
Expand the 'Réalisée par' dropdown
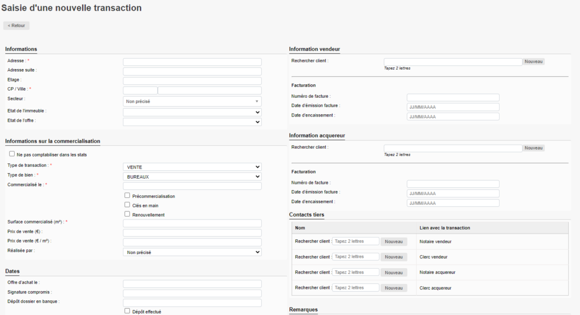click(x=192, y=252)
